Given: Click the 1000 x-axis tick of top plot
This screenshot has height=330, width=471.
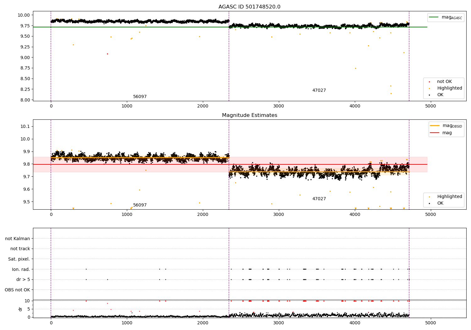Looking at the screenshot, I should coord(127,106).
